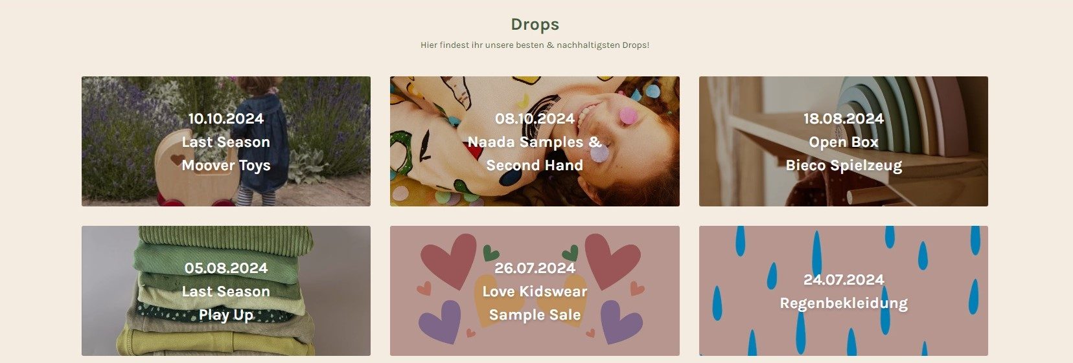The image size is (1073, 363).
Task: Open Naada Samples & Second Hand drop
Action: [535, 153]
